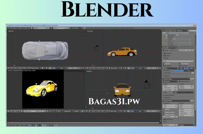
Task: Click the Render samples value field
Action: pyautogui.click(x=186, y=86)
